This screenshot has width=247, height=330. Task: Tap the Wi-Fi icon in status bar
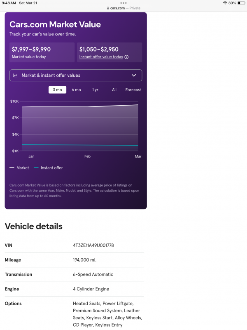coord(225,3)
